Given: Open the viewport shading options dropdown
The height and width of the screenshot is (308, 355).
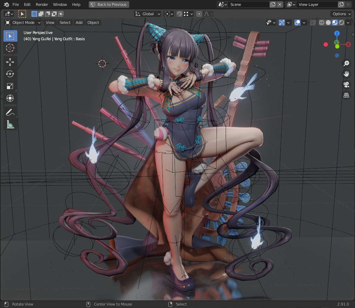Looking at the screenshot, I should click(x=348, y=22).
